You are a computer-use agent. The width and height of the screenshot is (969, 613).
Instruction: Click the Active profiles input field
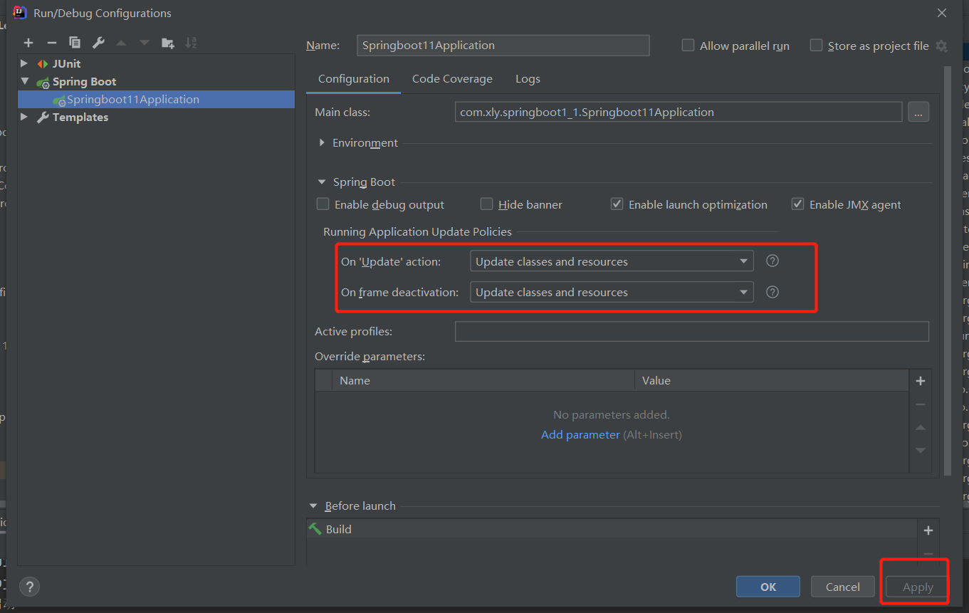691,331
